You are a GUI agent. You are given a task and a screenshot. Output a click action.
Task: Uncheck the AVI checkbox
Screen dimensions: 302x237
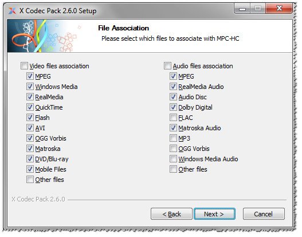coord(30,128)
